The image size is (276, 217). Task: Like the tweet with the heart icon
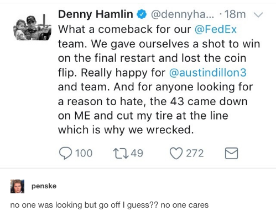tap(176, 153)
